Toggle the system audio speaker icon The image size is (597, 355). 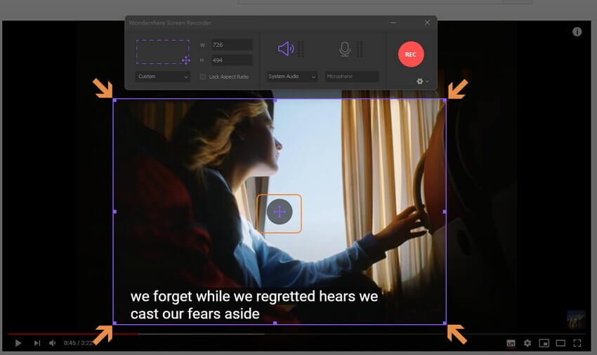[x=286, y=48]
